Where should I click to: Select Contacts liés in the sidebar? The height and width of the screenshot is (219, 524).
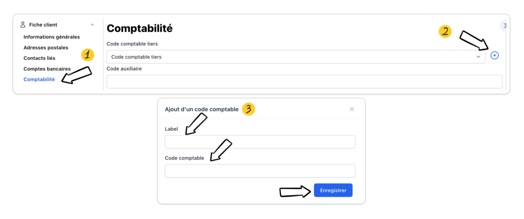[39, 58]
